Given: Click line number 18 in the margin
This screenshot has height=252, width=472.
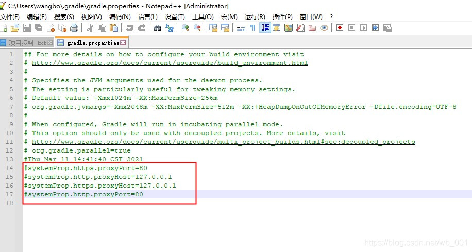Looking at the screenshot, I should [x=9, y=203].
